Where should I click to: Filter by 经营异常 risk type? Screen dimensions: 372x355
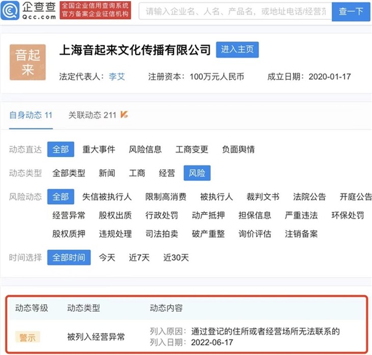69,215
